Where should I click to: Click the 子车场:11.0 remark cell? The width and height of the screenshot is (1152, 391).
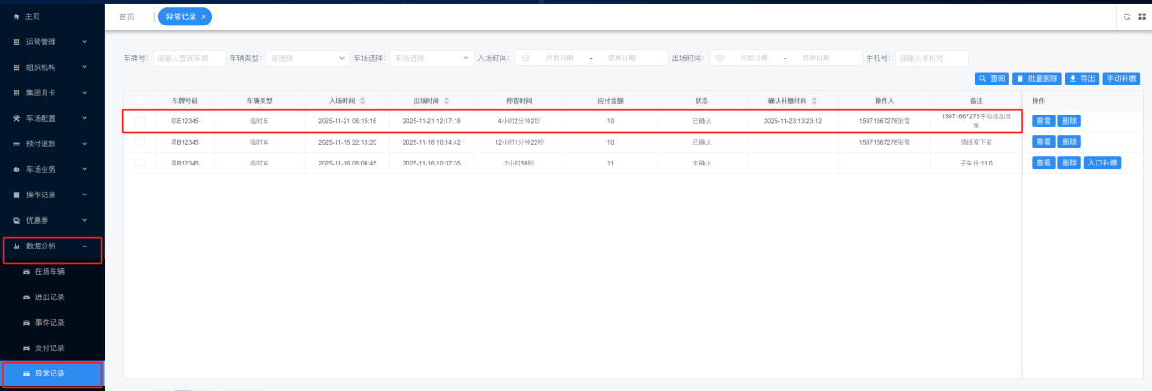coord(976,163)
